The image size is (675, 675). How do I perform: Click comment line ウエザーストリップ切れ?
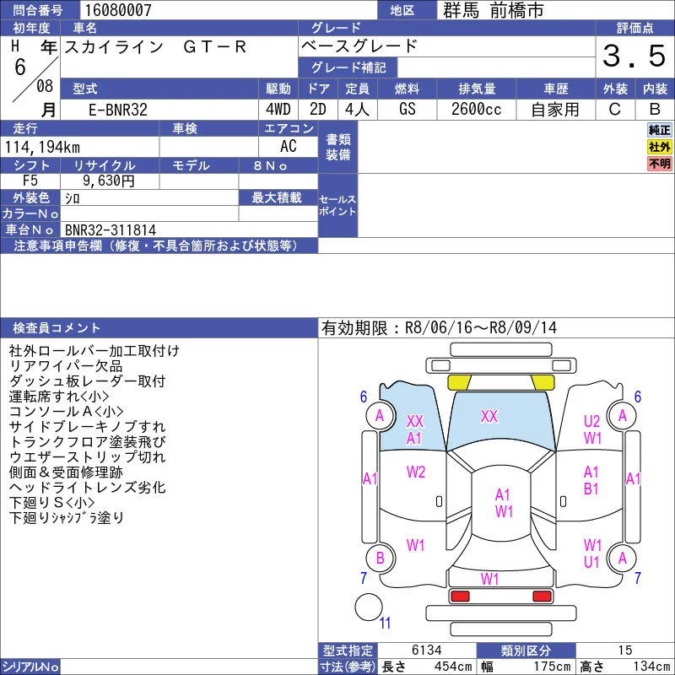tap(88, 457)
